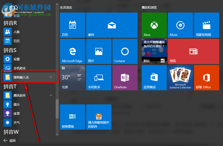Click the 拼音T letter header
The height and width of the screenshot is (146, 223).
[10, 86]
